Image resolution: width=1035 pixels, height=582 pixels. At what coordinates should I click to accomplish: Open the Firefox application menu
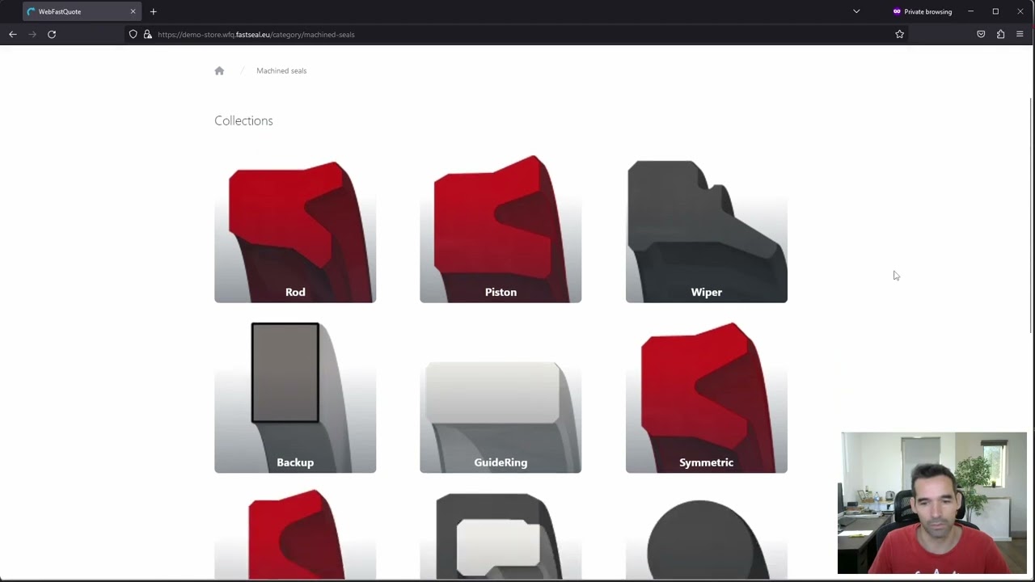[1020, 34]
